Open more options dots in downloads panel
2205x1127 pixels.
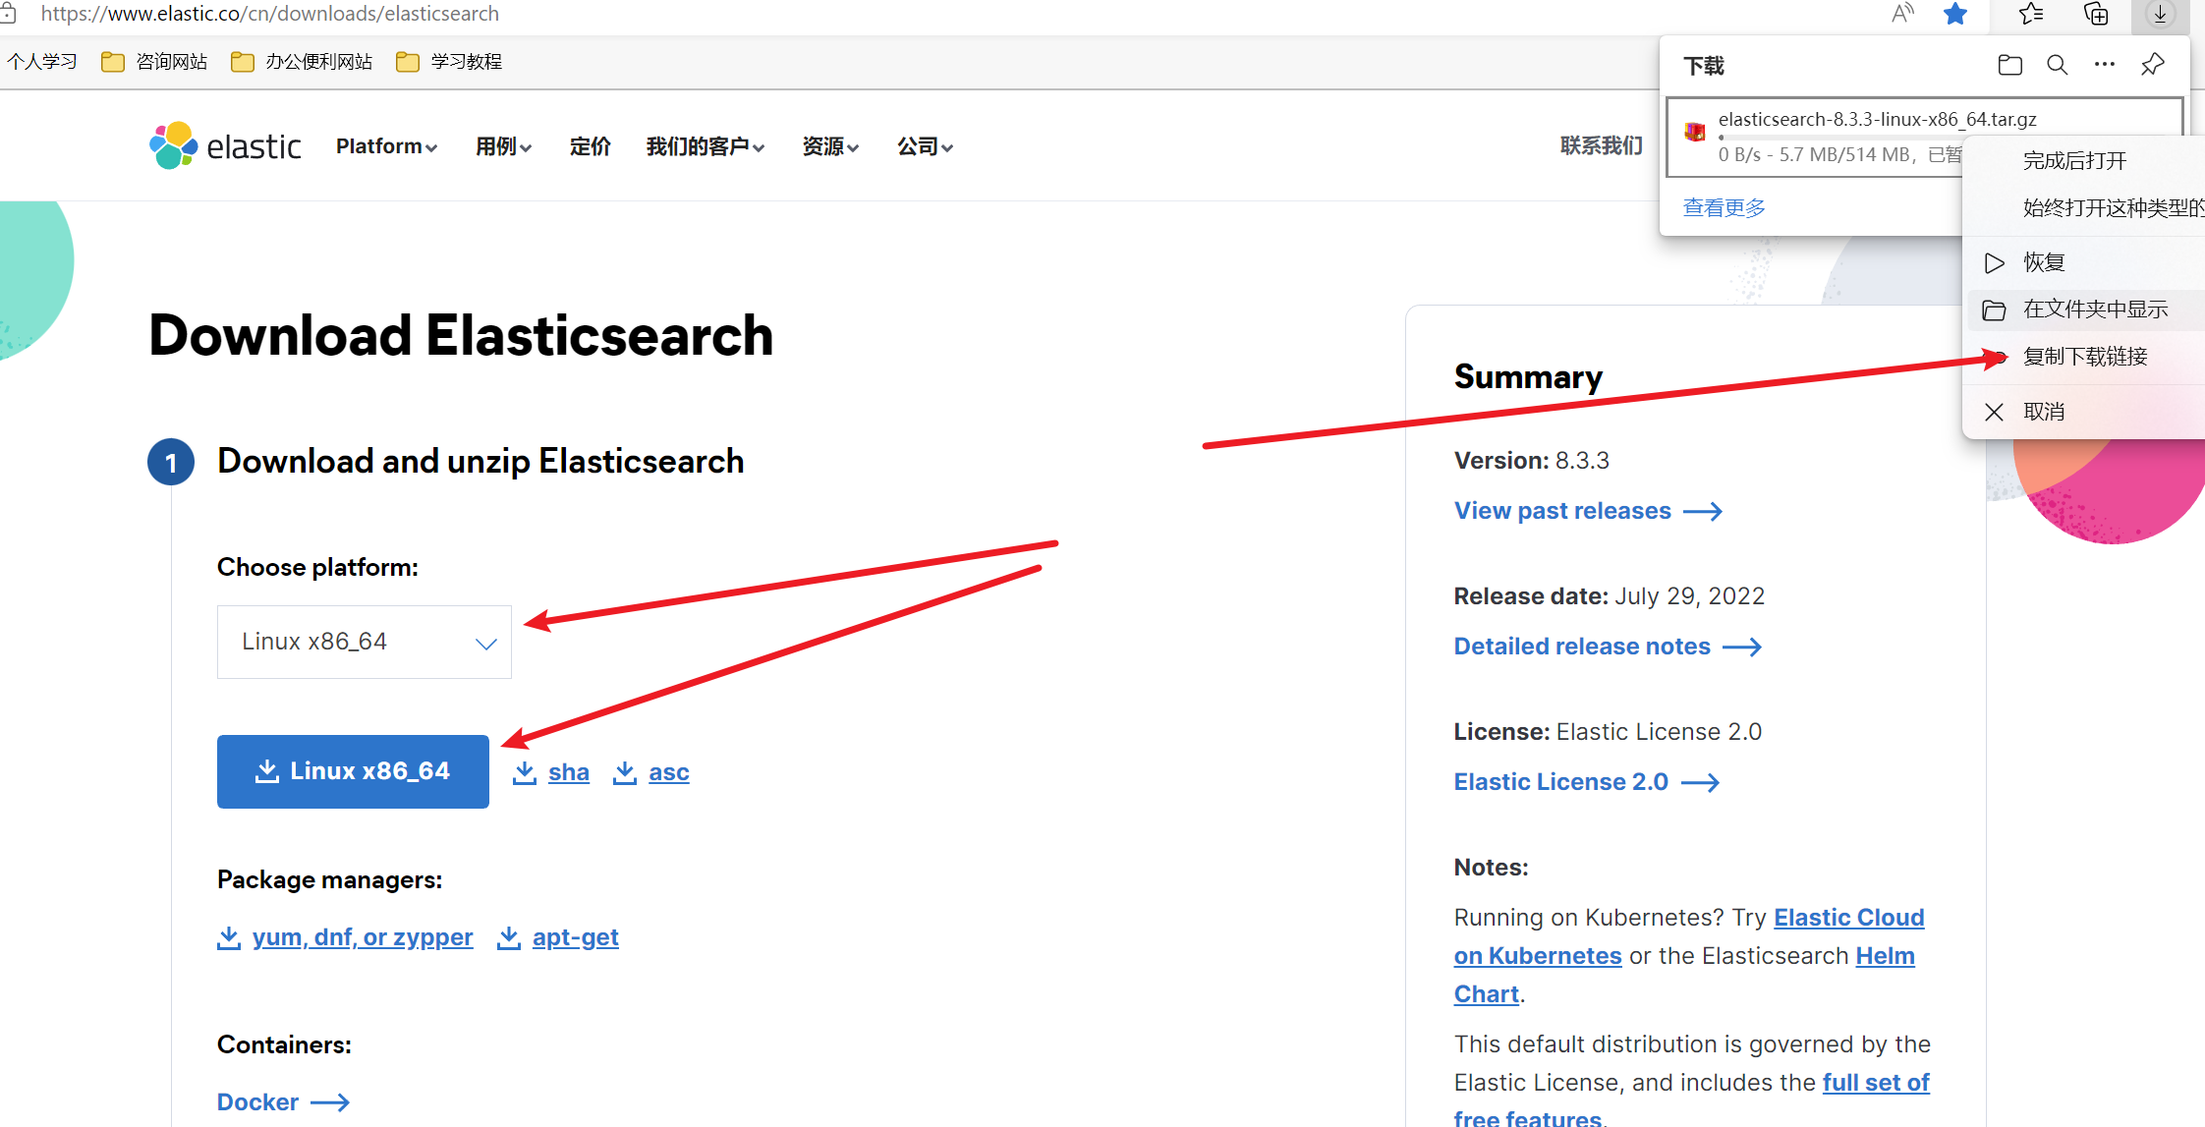[2104, 64]
